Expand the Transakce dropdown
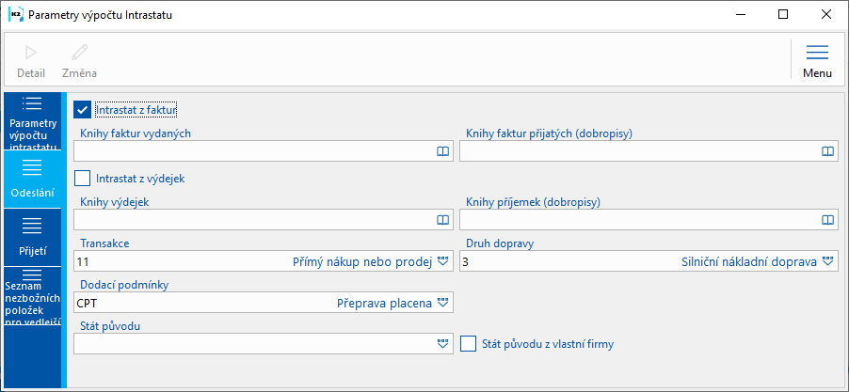849x392 pixels. click(x=442, y=261)
